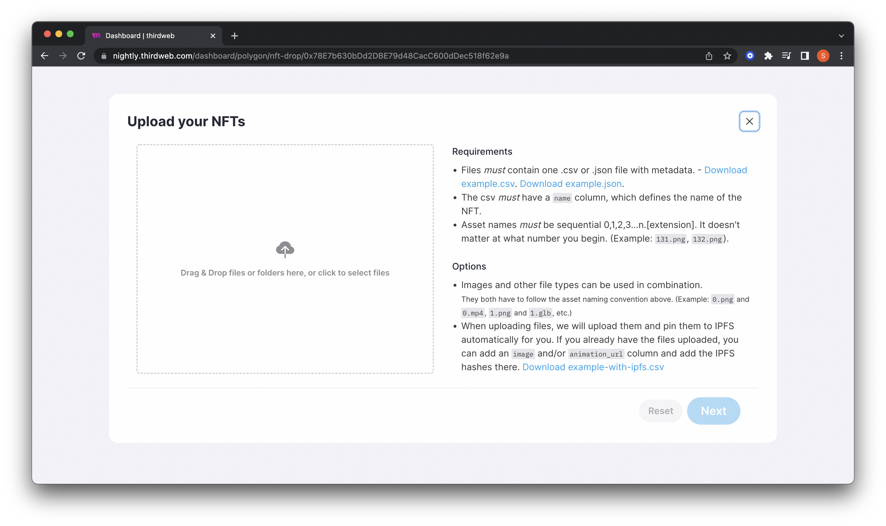886x526 pixels.
Task: Open Chrome three-dot menu
Action: tap(841, 56)
